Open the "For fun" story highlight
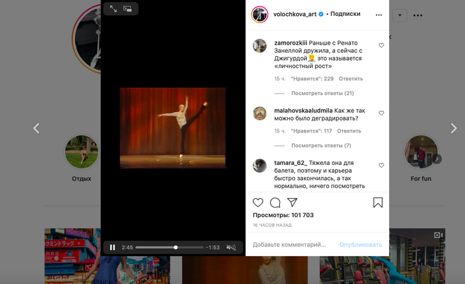 (421, 153)
